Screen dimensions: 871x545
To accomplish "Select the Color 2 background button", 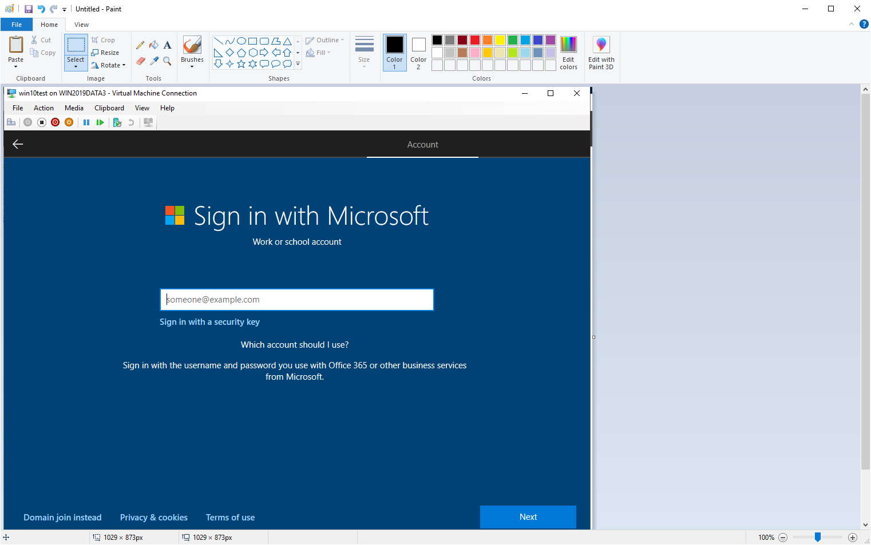I will coord(418,53).
